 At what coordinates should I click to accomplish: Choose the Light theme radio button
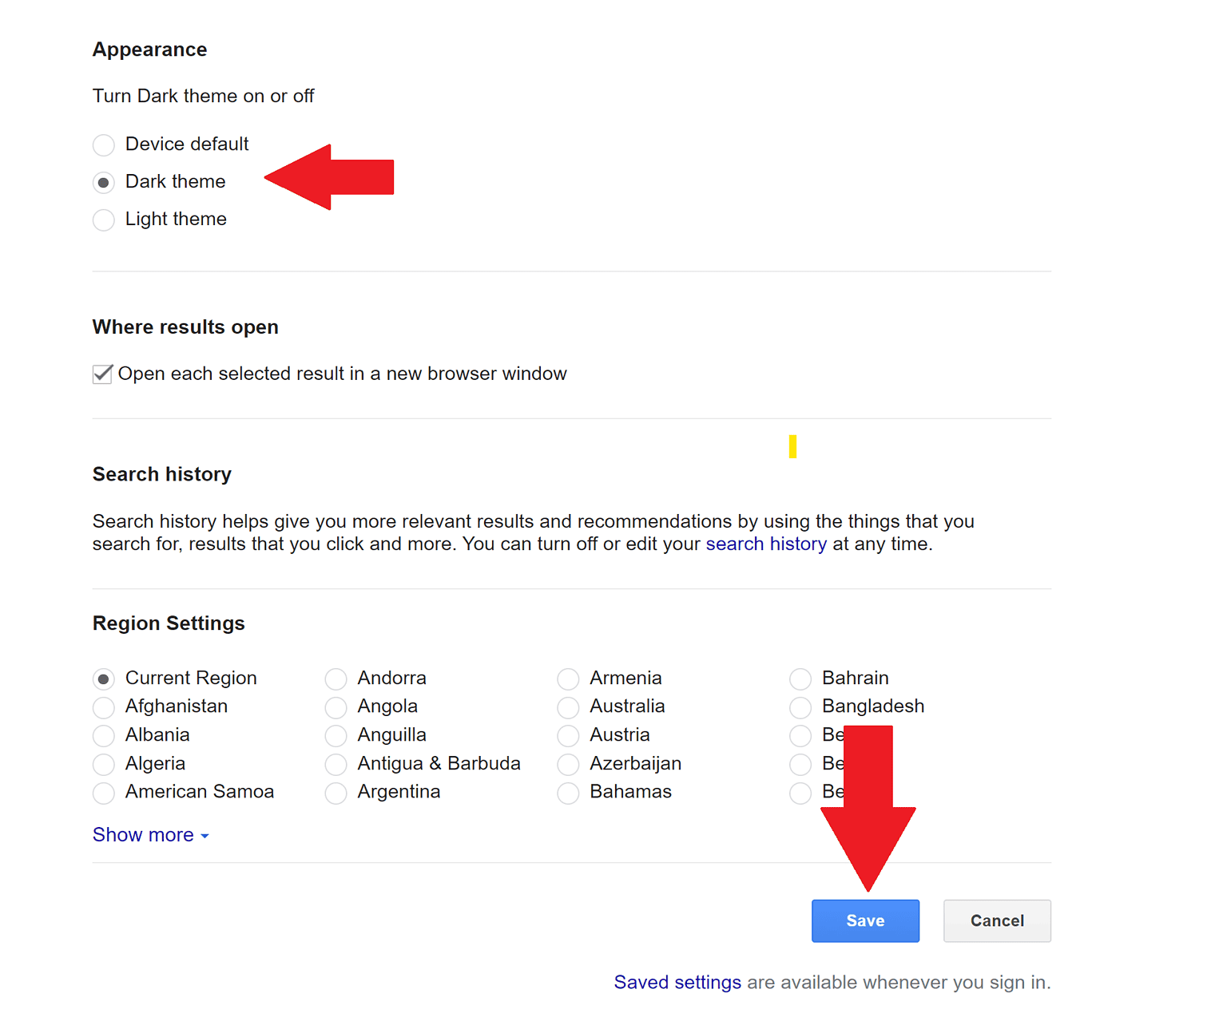104,220
